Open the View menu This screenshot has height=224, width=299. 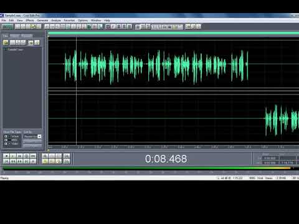[x=19, y=21]
